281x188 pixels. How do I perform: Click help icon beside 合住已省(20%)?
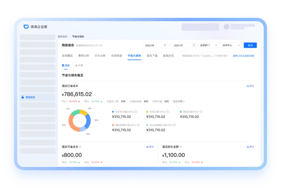click(x=168, y=112)
